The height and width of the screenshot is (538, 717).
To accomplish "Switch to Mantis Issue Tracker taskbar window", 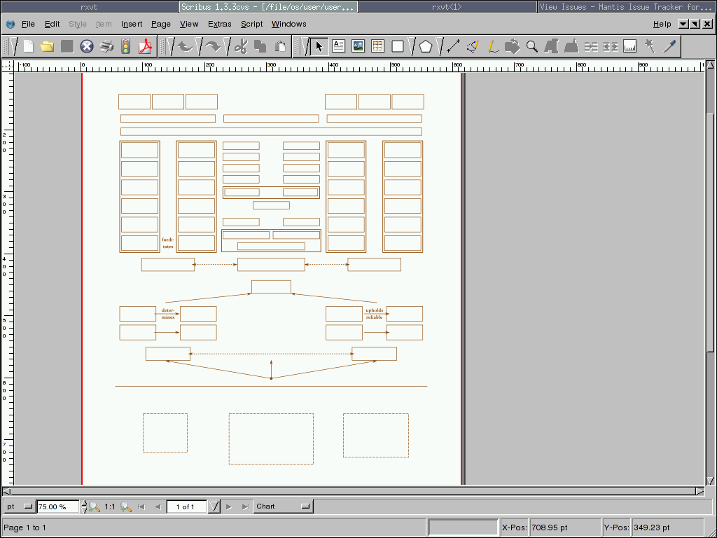I will click(x=627, y=6).
